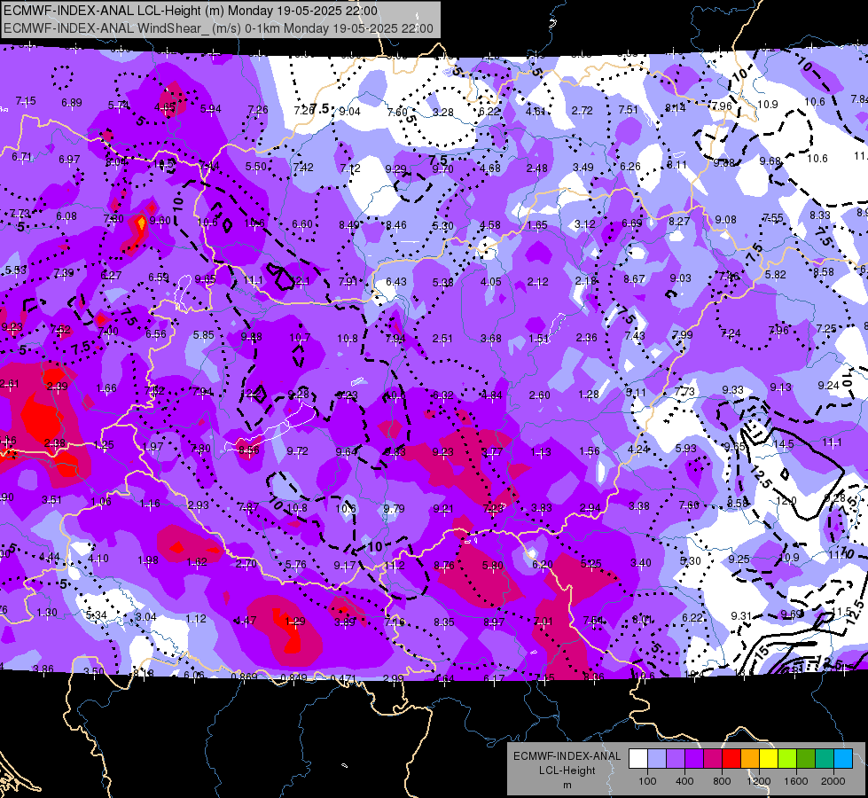
Task: Click the grid value 3.68
Action: 491,338
